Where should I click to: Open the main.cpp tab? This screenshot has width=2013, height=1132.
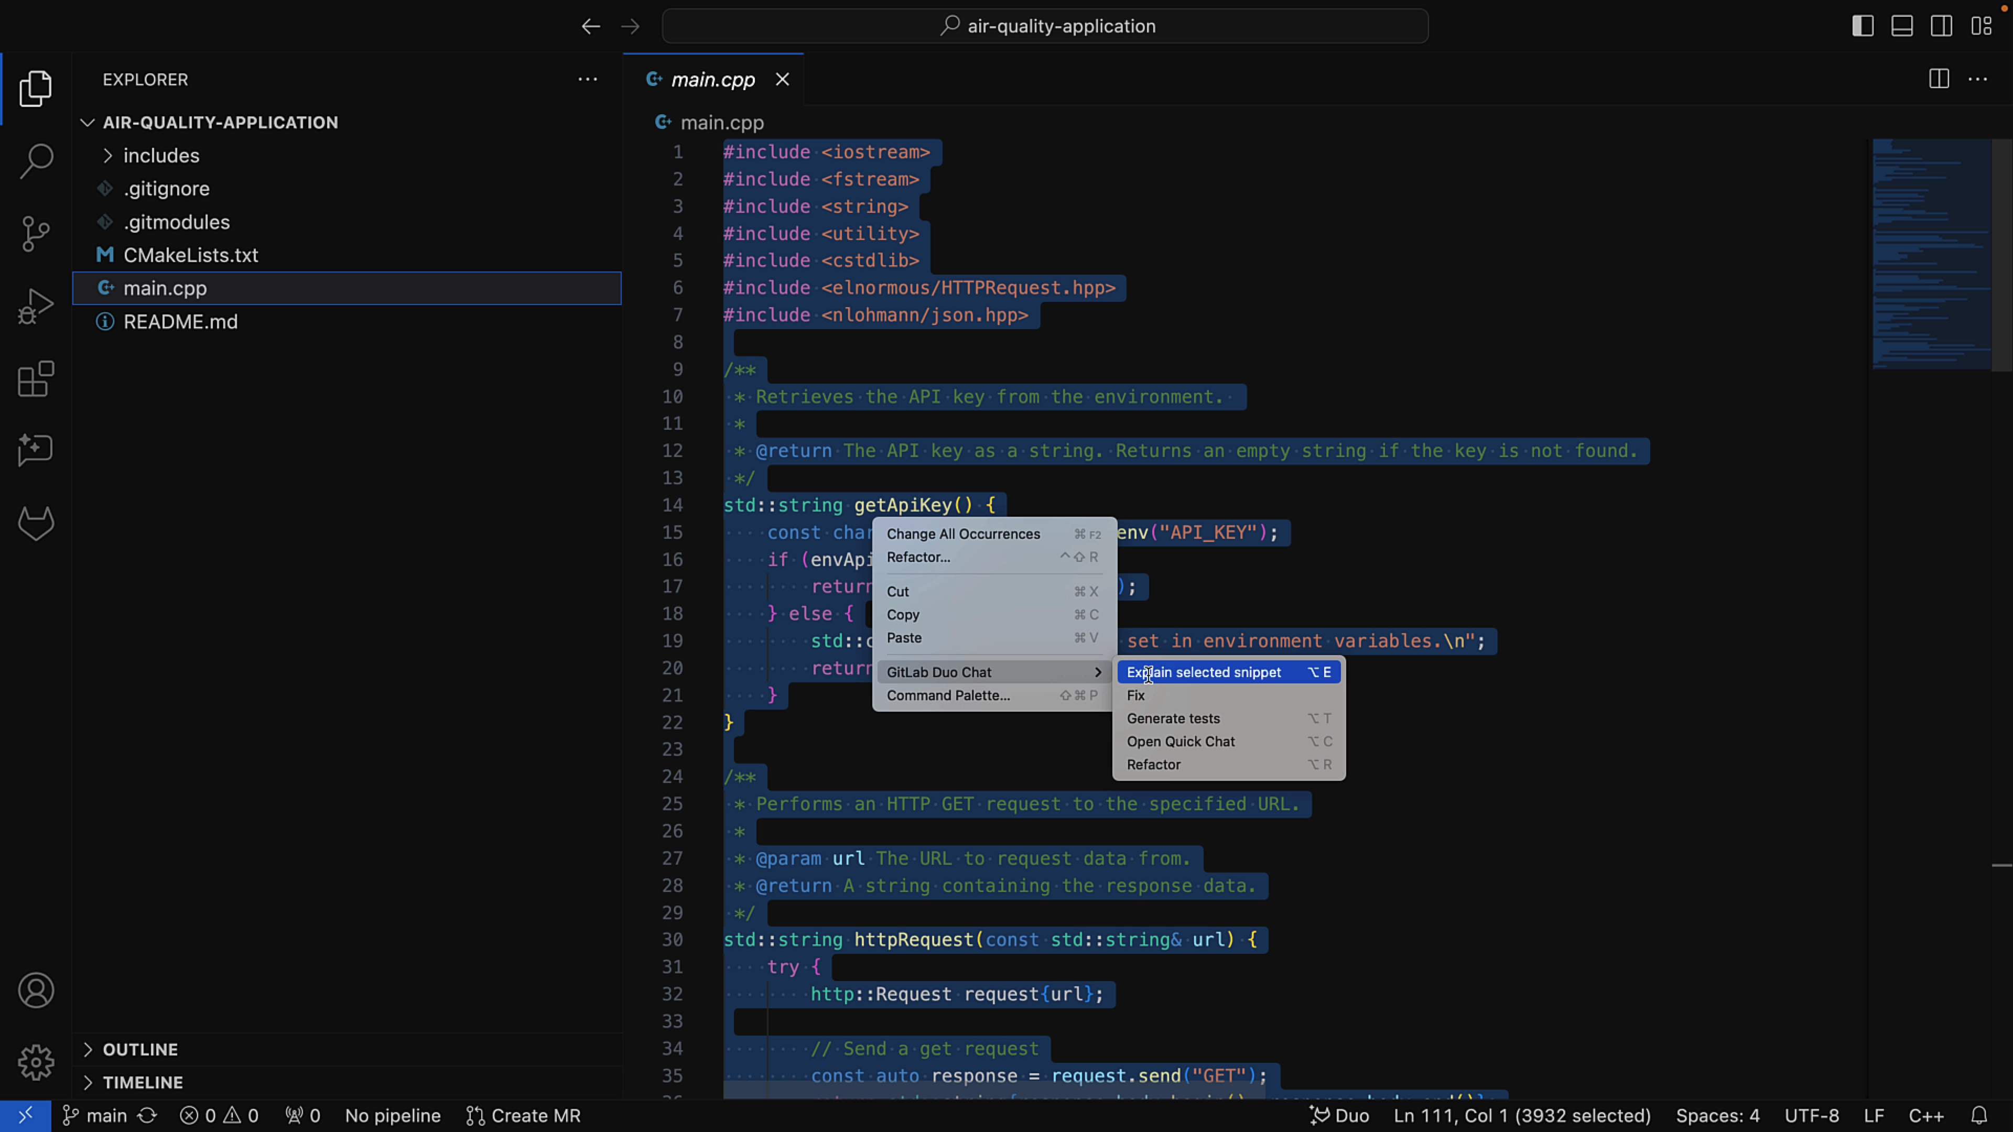[x=711, y=79]
